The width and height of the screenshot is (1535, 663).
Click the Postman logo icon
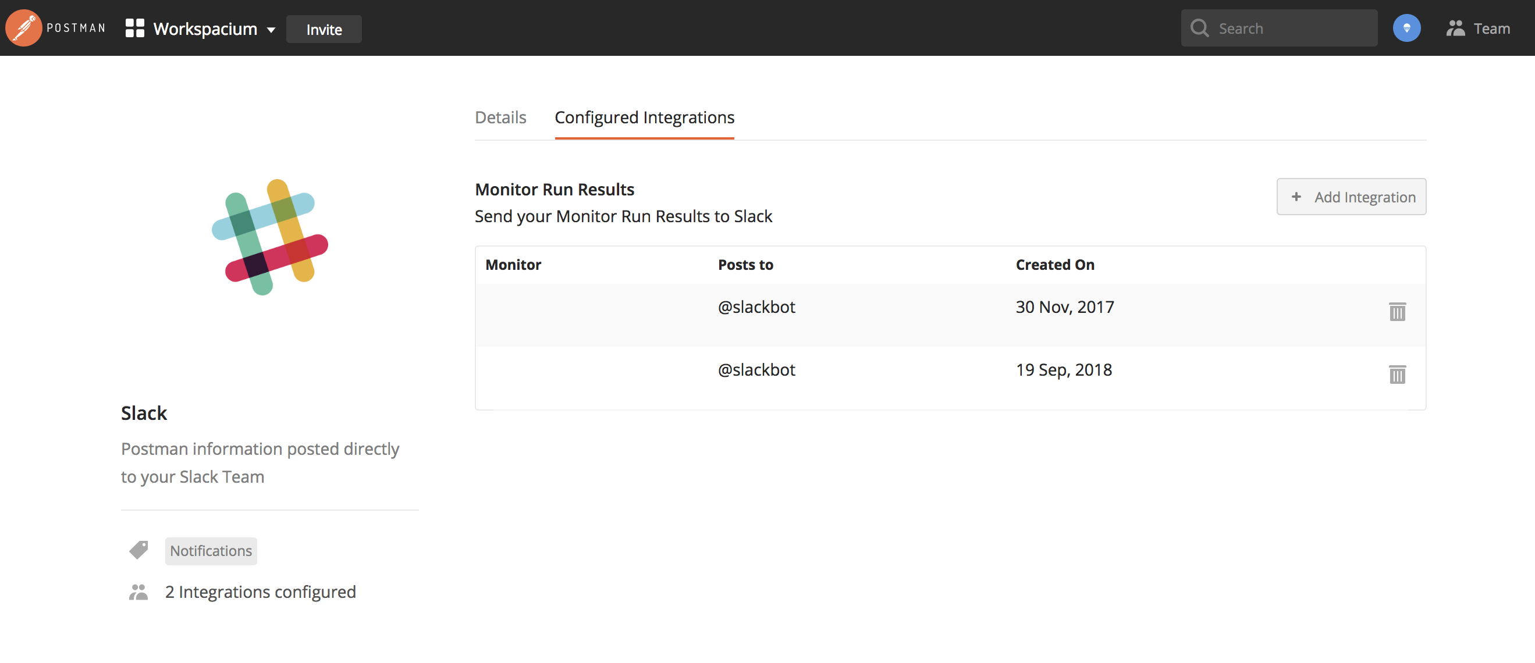(x=23, y=28)
